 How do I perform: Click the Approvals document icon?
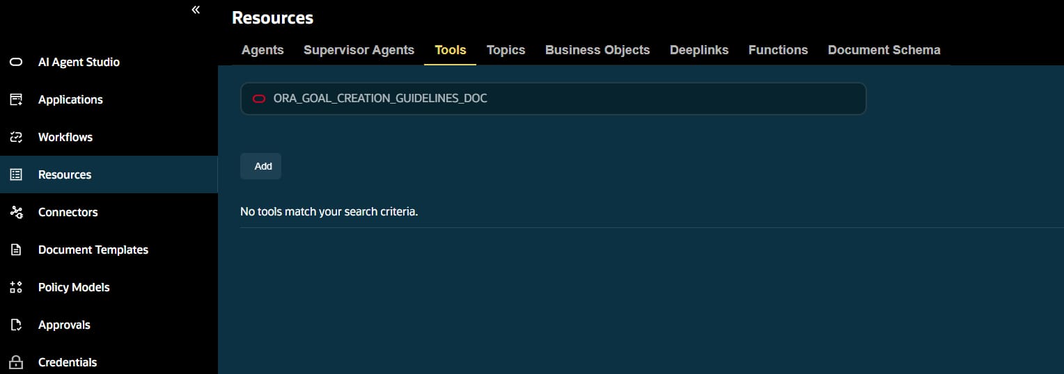coord(16,325)
